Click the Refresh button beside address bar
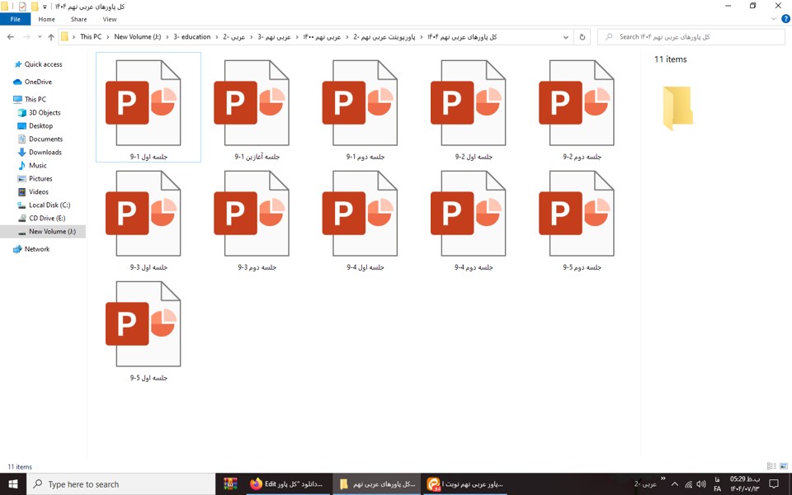 (582, 37)
